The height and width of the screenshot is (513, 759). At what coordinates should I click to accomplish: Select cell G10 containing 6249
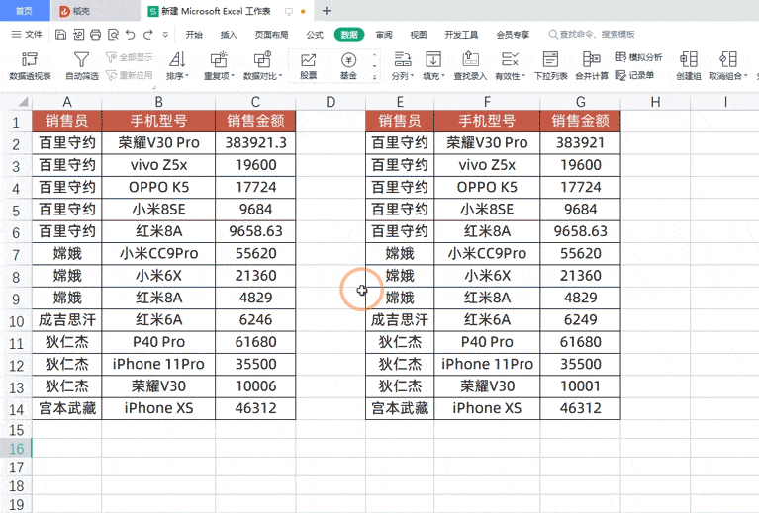click(581, 319)
